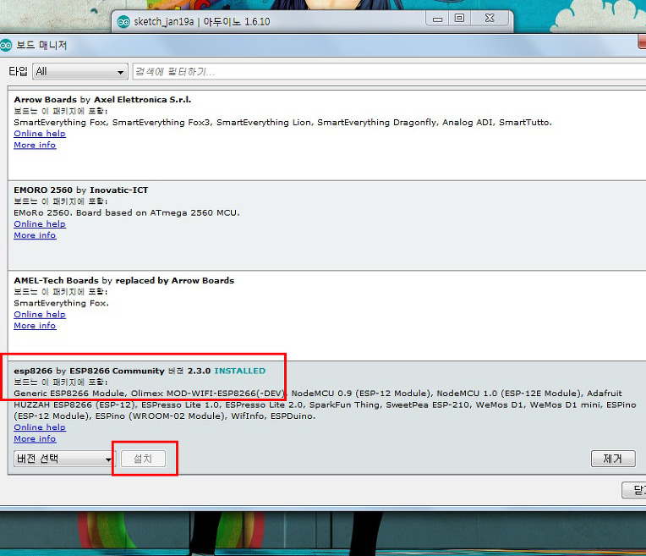Click the sketch_jan19a window title text
The height and width of the screenshot is (556, 646).
click(x=202, y=21)
